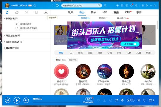161x107 pixels.
Task: Click the user avatar picture
Action: [x=7, y=5]
